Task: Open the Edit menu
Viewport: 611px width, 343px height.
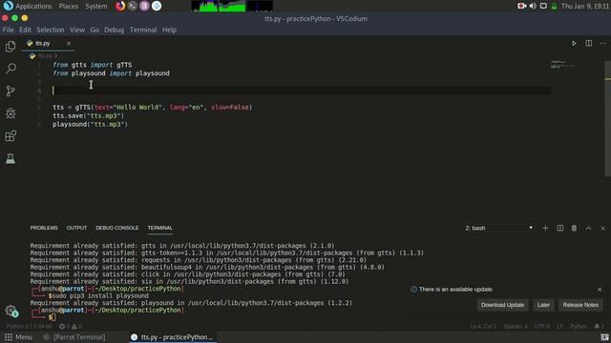Action: click(x=25, y=30)
